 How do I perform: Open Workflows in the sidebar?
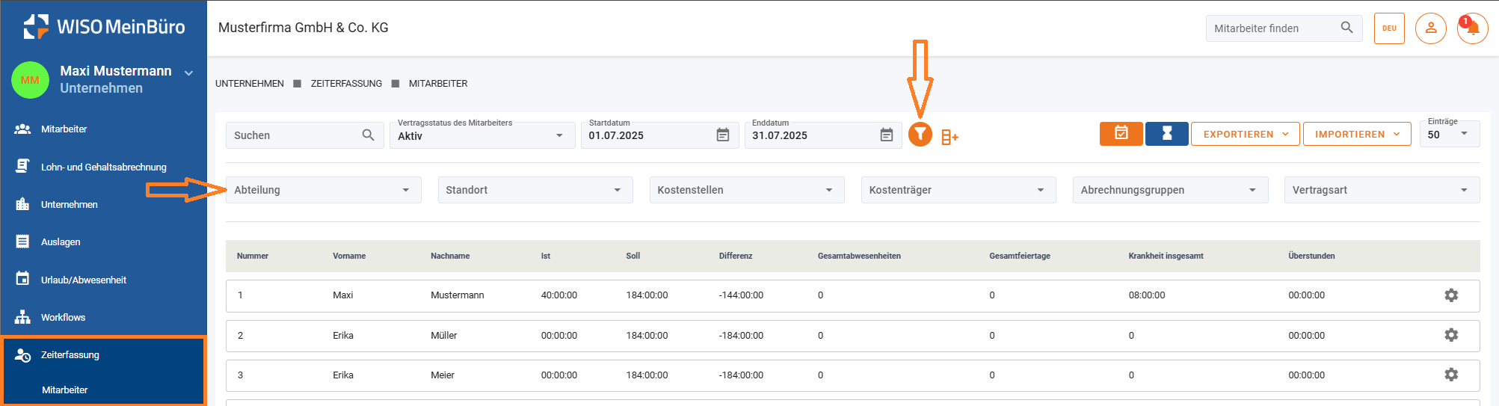click(x=63, y=317)
